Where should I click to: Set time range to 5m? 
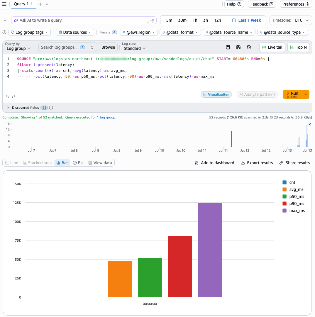169,20
